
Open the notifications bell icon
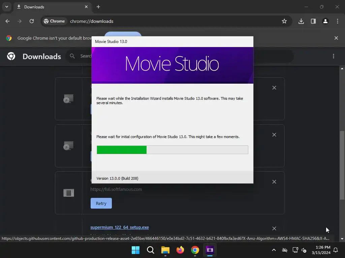[336, 250]
